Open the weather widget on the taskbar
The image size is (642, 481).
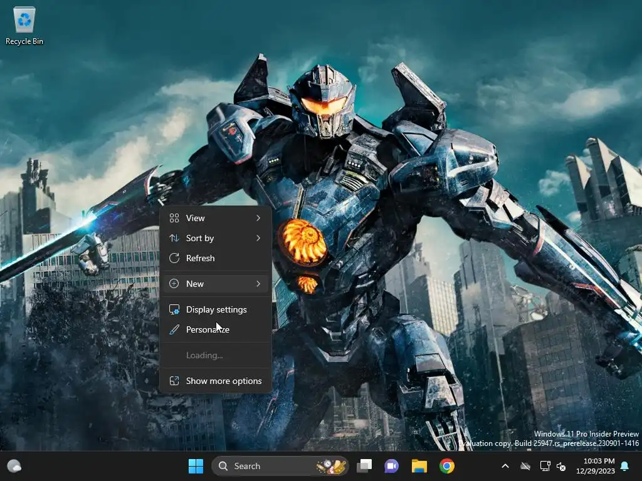pos(14,466)
